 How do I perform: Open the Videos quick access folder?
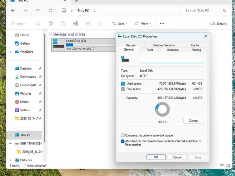point(22,110)
